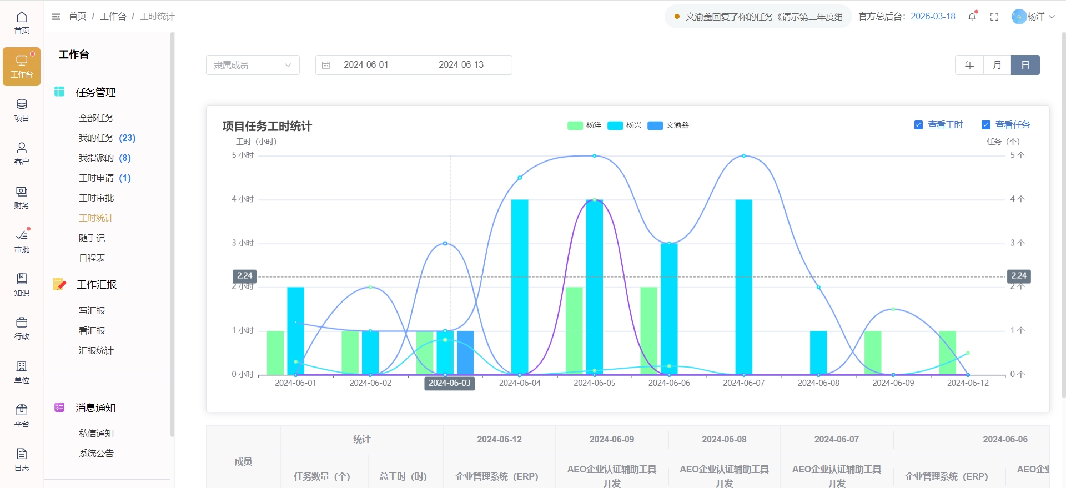The height and width of the screenshot is (488, 1066).
Task: Select 工时统计 menu item
Action: point(96,218)
